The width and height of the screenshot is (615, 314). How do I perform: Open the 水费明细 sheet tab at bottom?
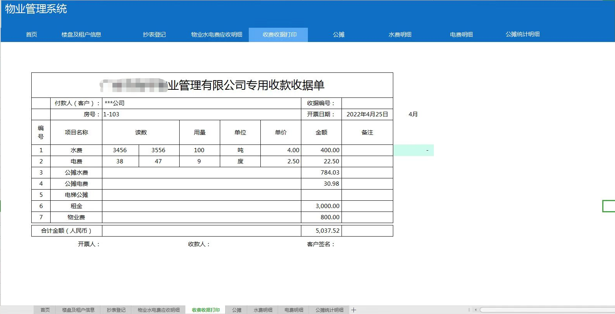pyautogui.click(x=263, y=310)
